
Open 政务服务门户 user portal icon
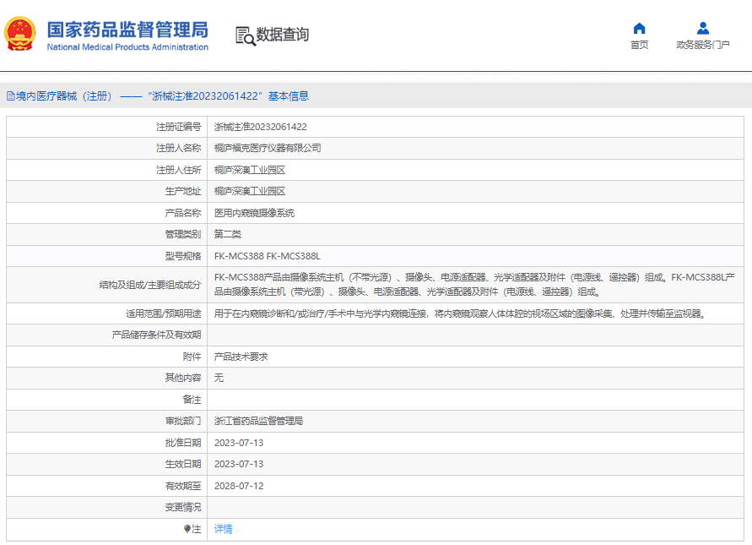click(702, 29)
